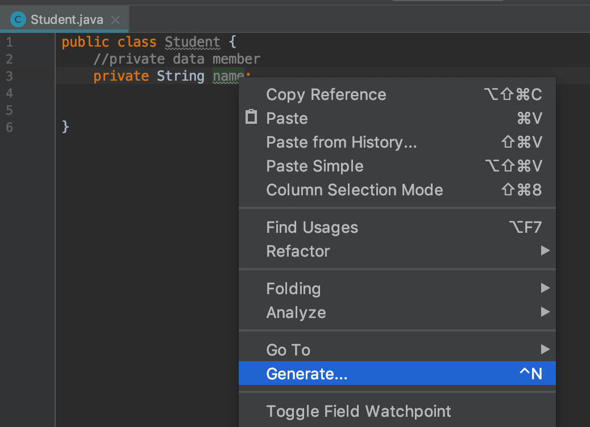The image size is (590, 427).
Task: Click the name field identifier in code
Action: pos(228,76)
